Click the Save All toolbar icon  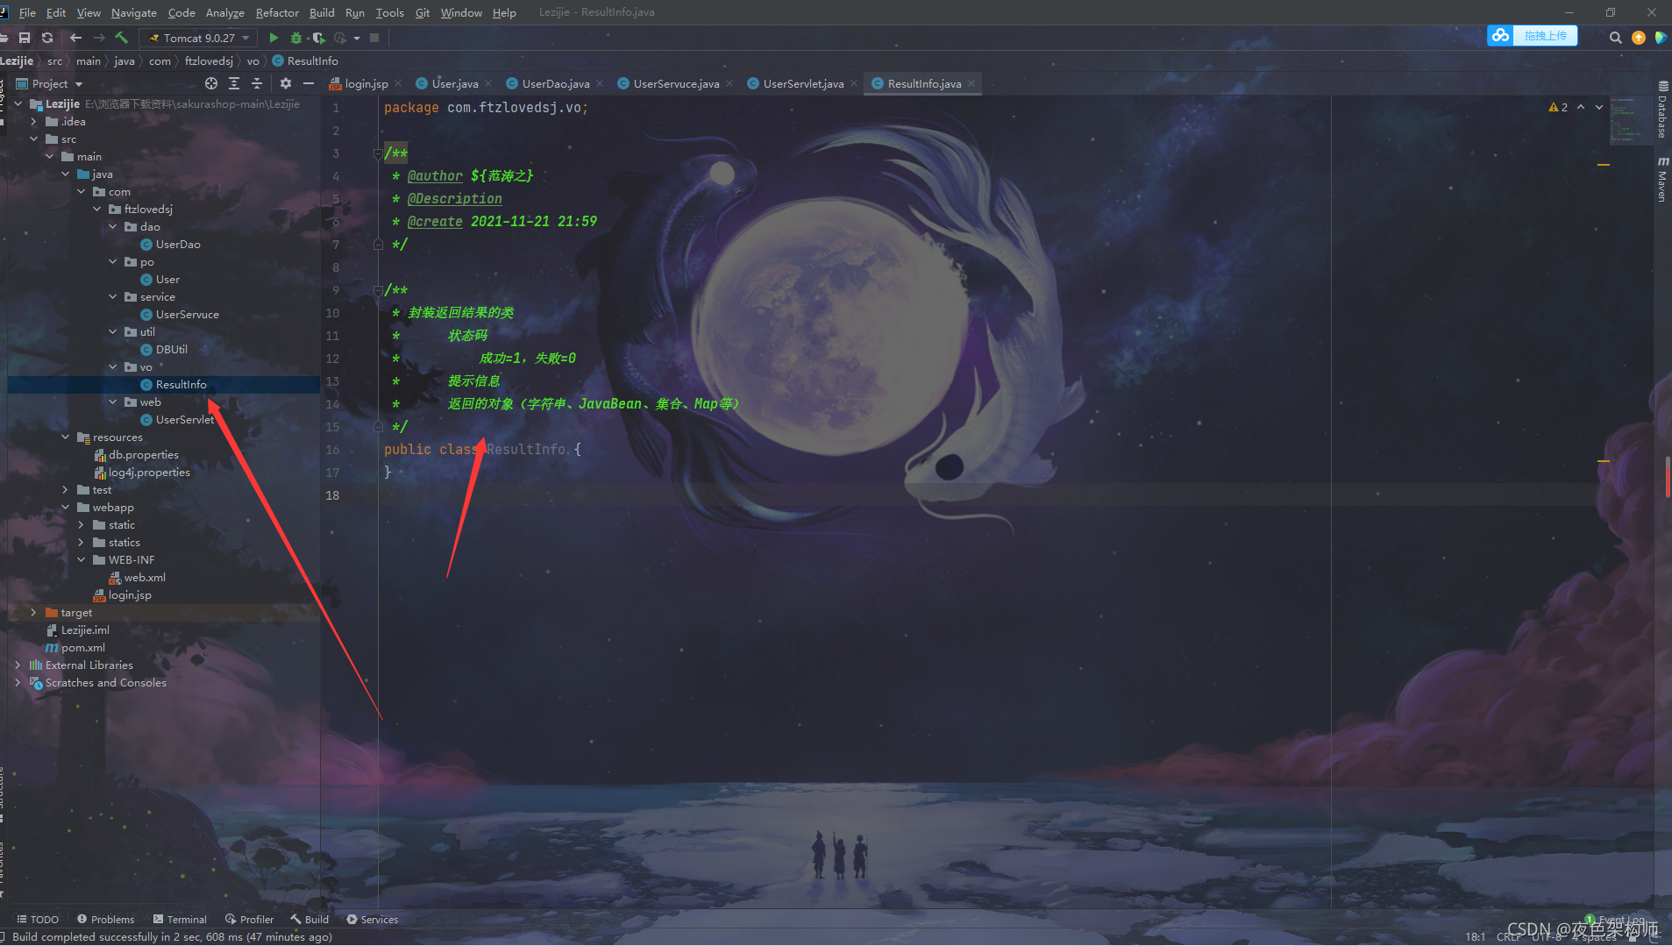(x=25, y=38)
